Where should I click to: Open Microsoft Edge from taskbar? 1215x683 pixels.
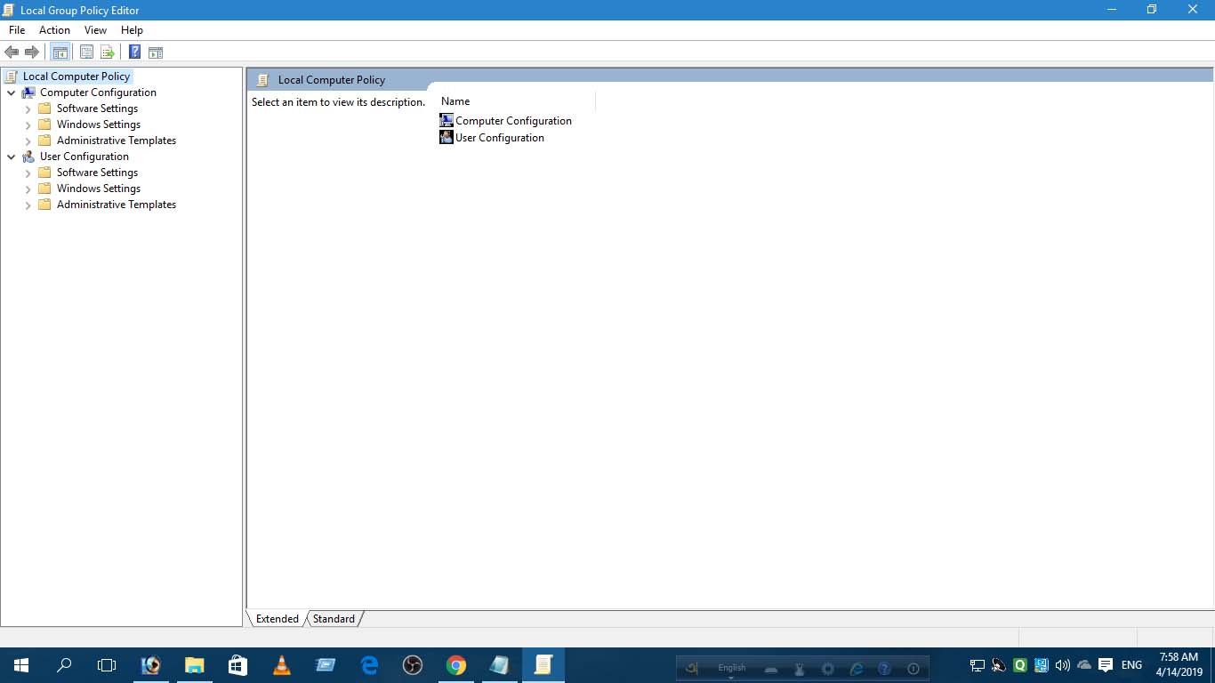tap(369, 665)
